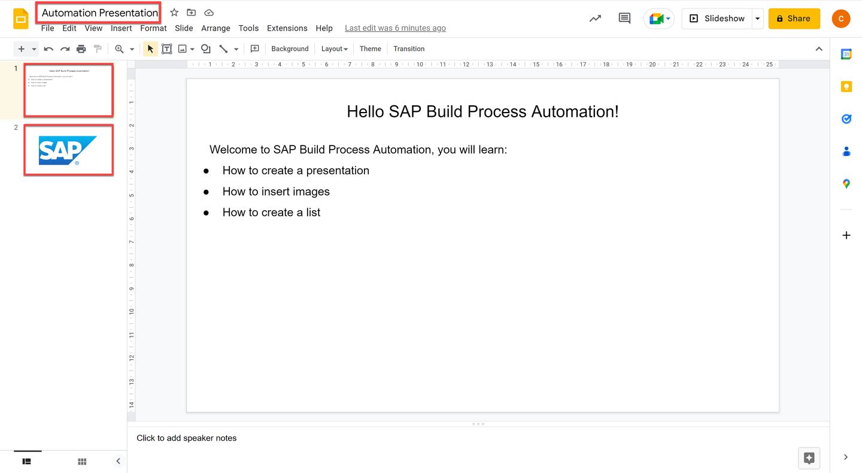This screenshot has width=862, height=473.
Task: Open the Arrange menu
Action: point(215,28)
